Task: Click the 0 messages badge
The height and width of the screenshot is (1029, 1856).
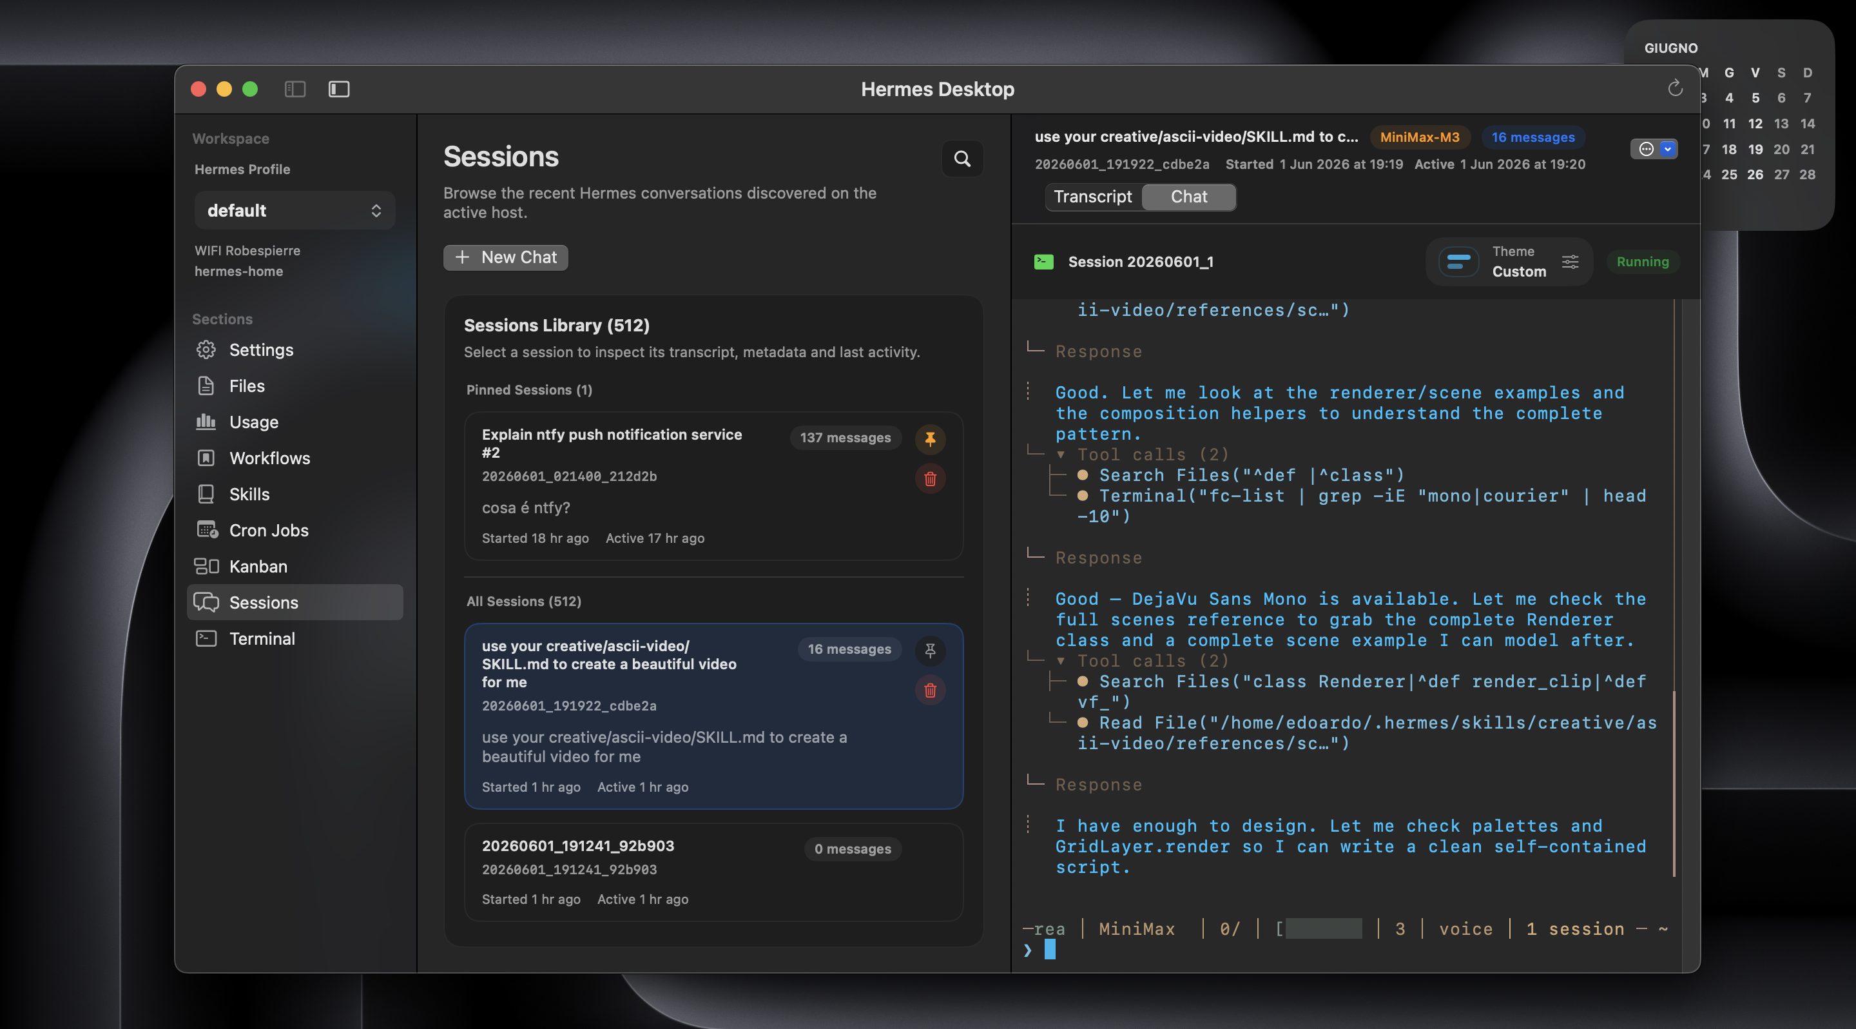Action: pyautogui.click(x=853, y=849)
